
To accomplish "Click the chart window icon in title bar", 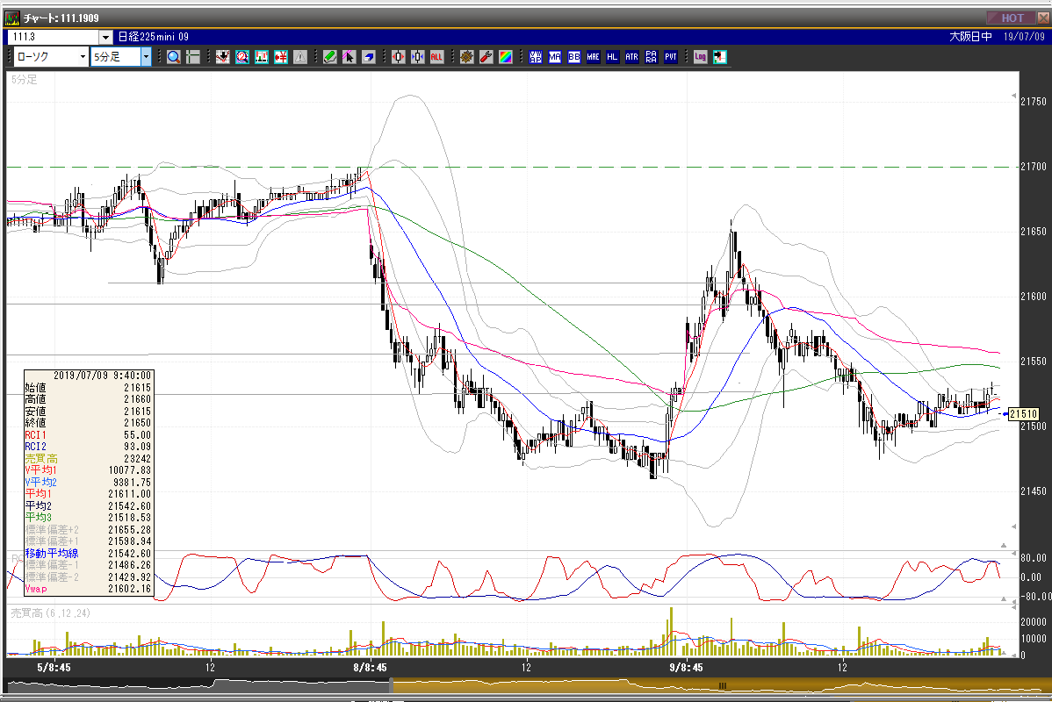I will pyautogui.click(x=12, y=18).
